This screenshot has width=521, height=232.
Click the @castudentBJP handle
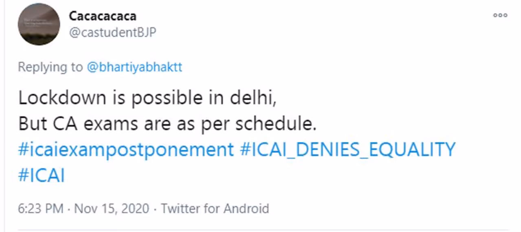click(x=112, y=33)
